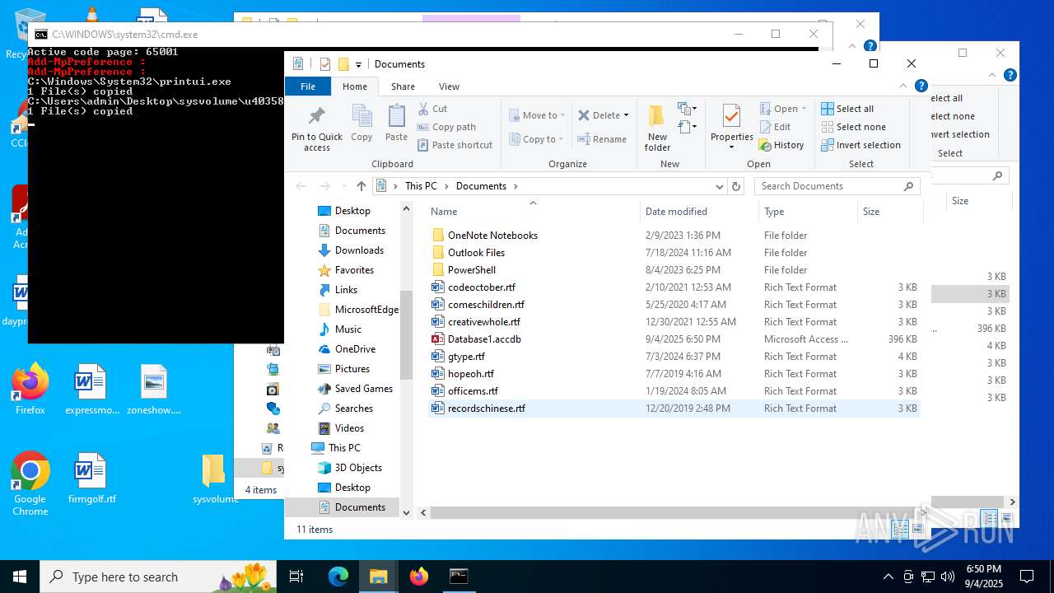The image size is (1054, 593).
Task: Click the Windows Start button
Action: 20,577
